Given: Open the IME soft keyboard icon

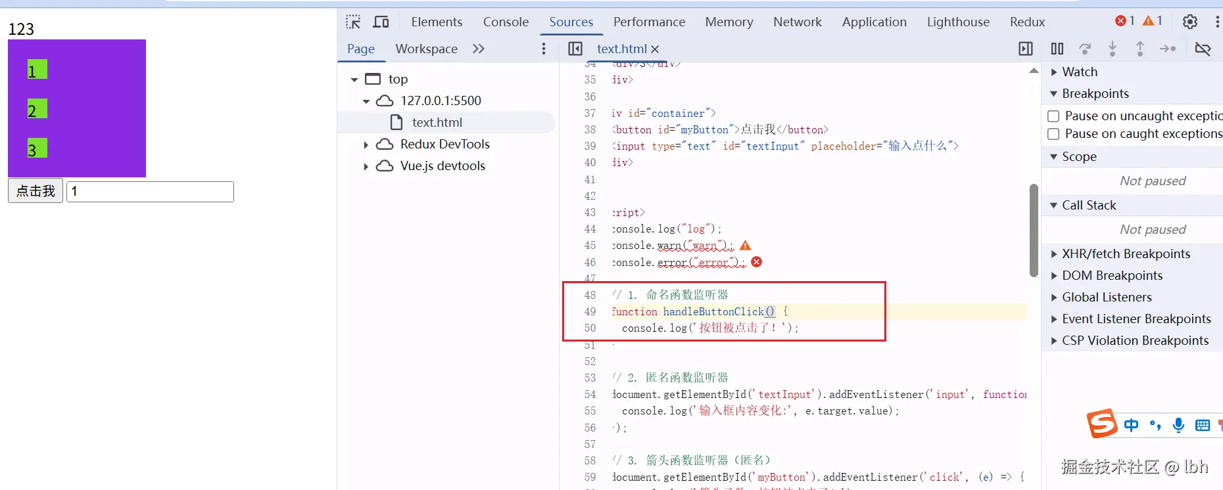Looking at the screenshot, I should tap(1203, 425).
